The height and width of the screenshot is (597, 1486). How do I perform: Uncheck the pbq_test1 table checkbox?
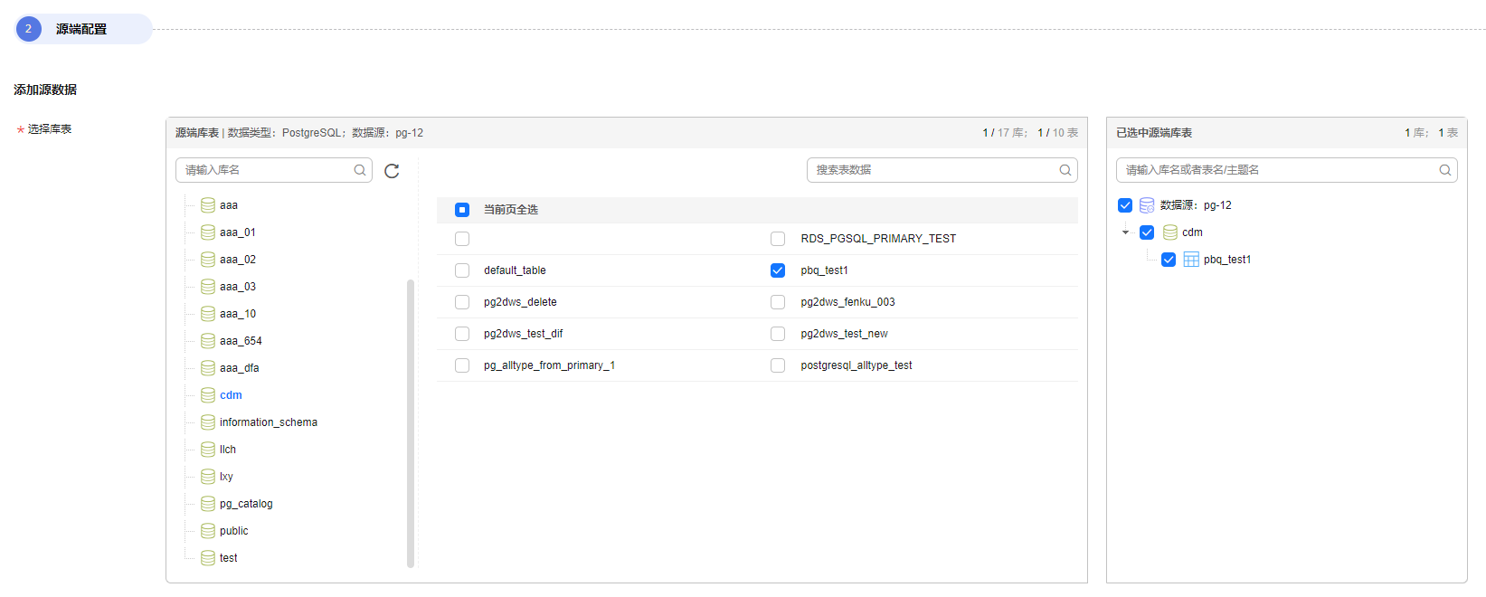(778, 270)
